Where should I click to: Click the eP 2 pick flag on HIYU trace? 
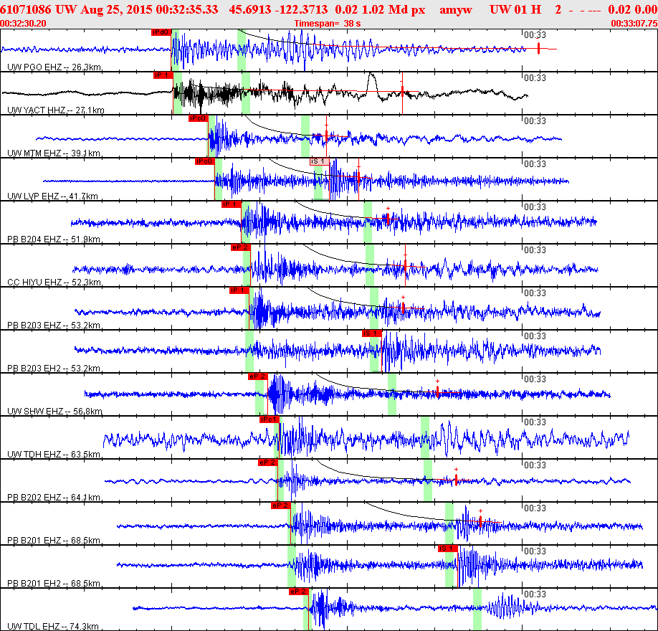[241, 247]
